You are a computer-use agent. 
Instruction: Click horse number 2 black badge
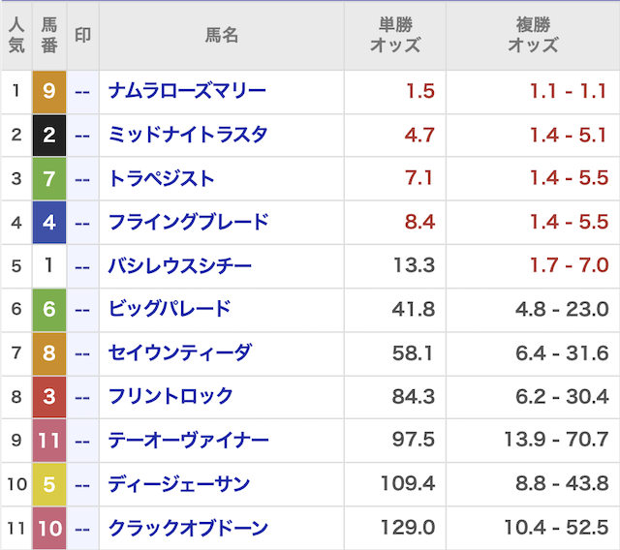(49, 136)
